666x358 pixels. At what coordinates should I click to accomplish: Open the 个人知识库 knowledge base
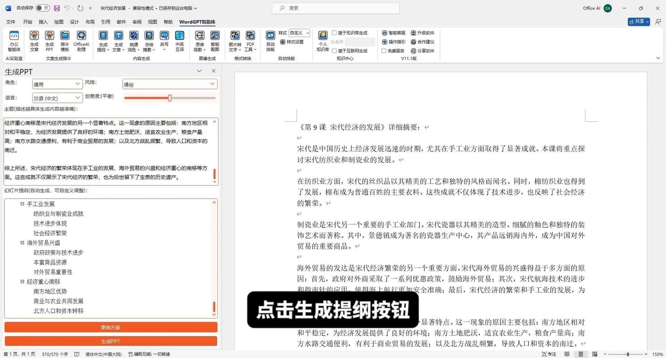pyautogui.click(x=323, y=41)
